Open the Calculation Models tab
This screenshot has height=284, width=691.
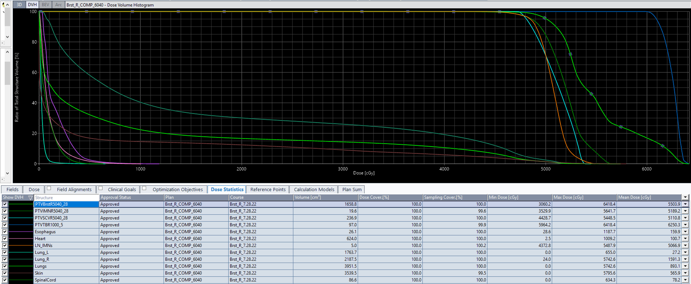pyautogui.click(x=314, y=189)
